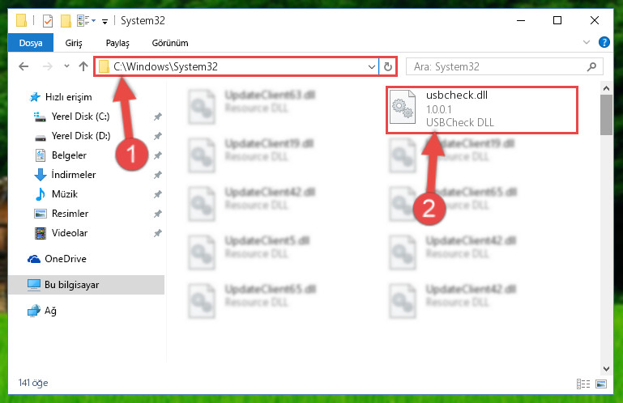
Task: Expand the ribbon with the chevron
Action: point(586,42)
